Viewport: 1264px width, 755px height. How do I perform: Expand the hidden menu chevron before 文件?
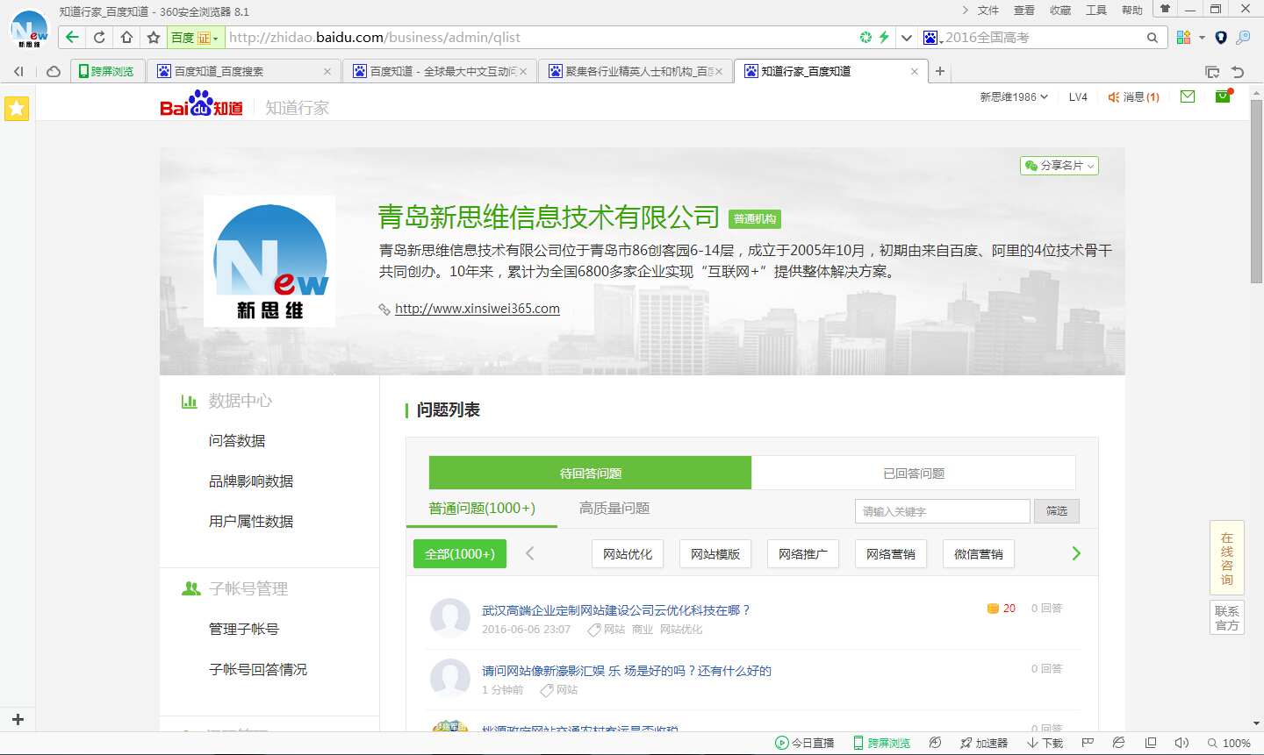pyautogui.click(x=965, y=10)
